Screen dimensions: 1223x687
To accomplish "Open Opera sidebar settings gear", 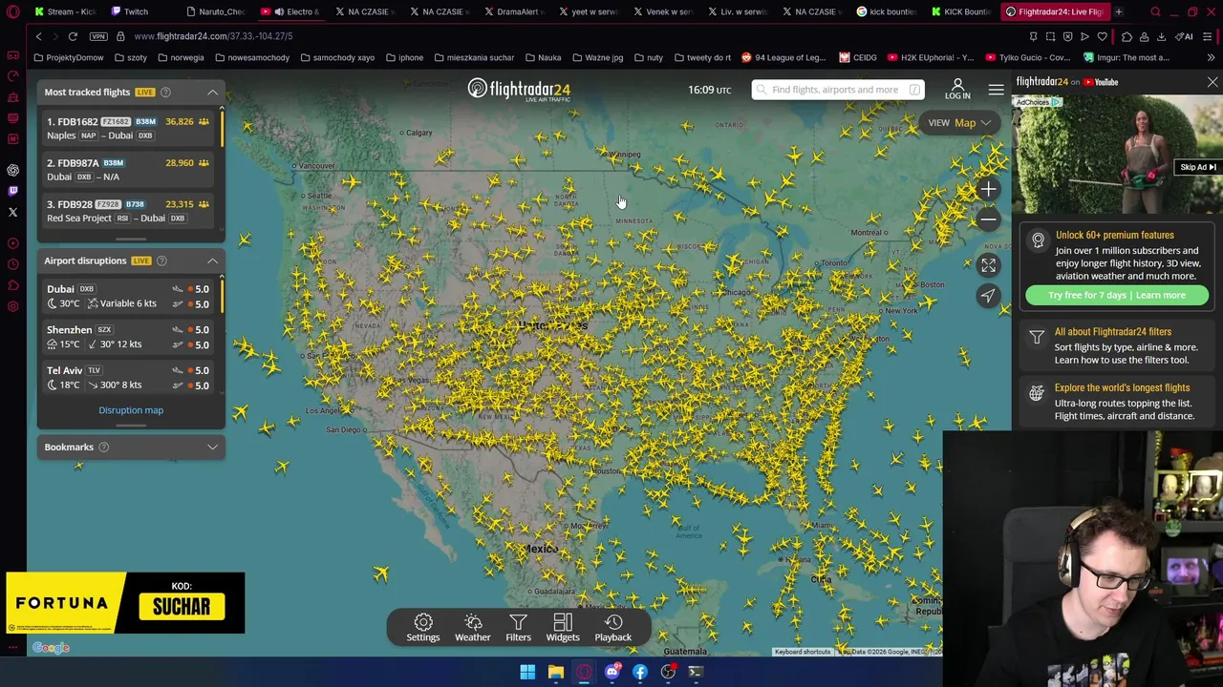I will (x=13, y=306).
